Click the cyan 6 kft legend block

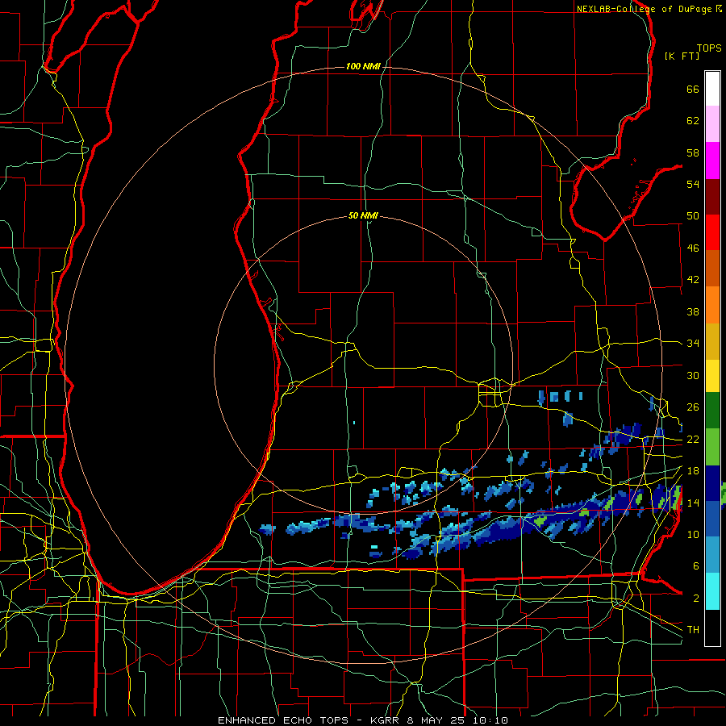pyautogui.click(x=712, y=591)
